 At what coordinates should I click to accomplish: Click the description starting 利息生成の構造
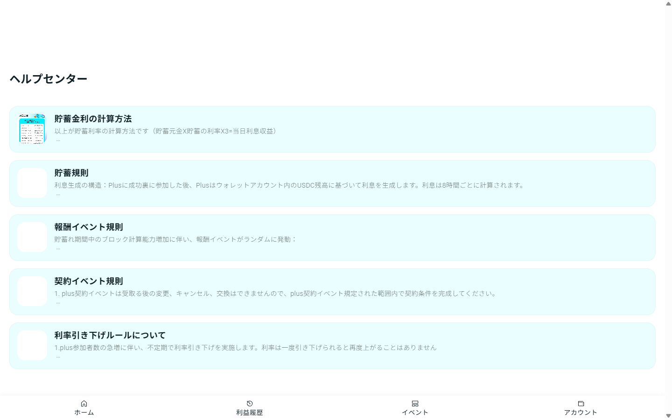click(290, 185)
